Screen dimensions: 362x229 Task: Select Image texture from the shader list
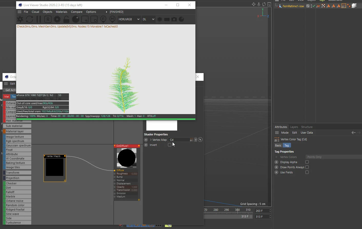pos(15,136)
